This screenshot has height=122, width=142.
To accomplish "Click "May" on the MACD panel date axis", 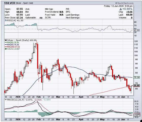I will [102, 119].
